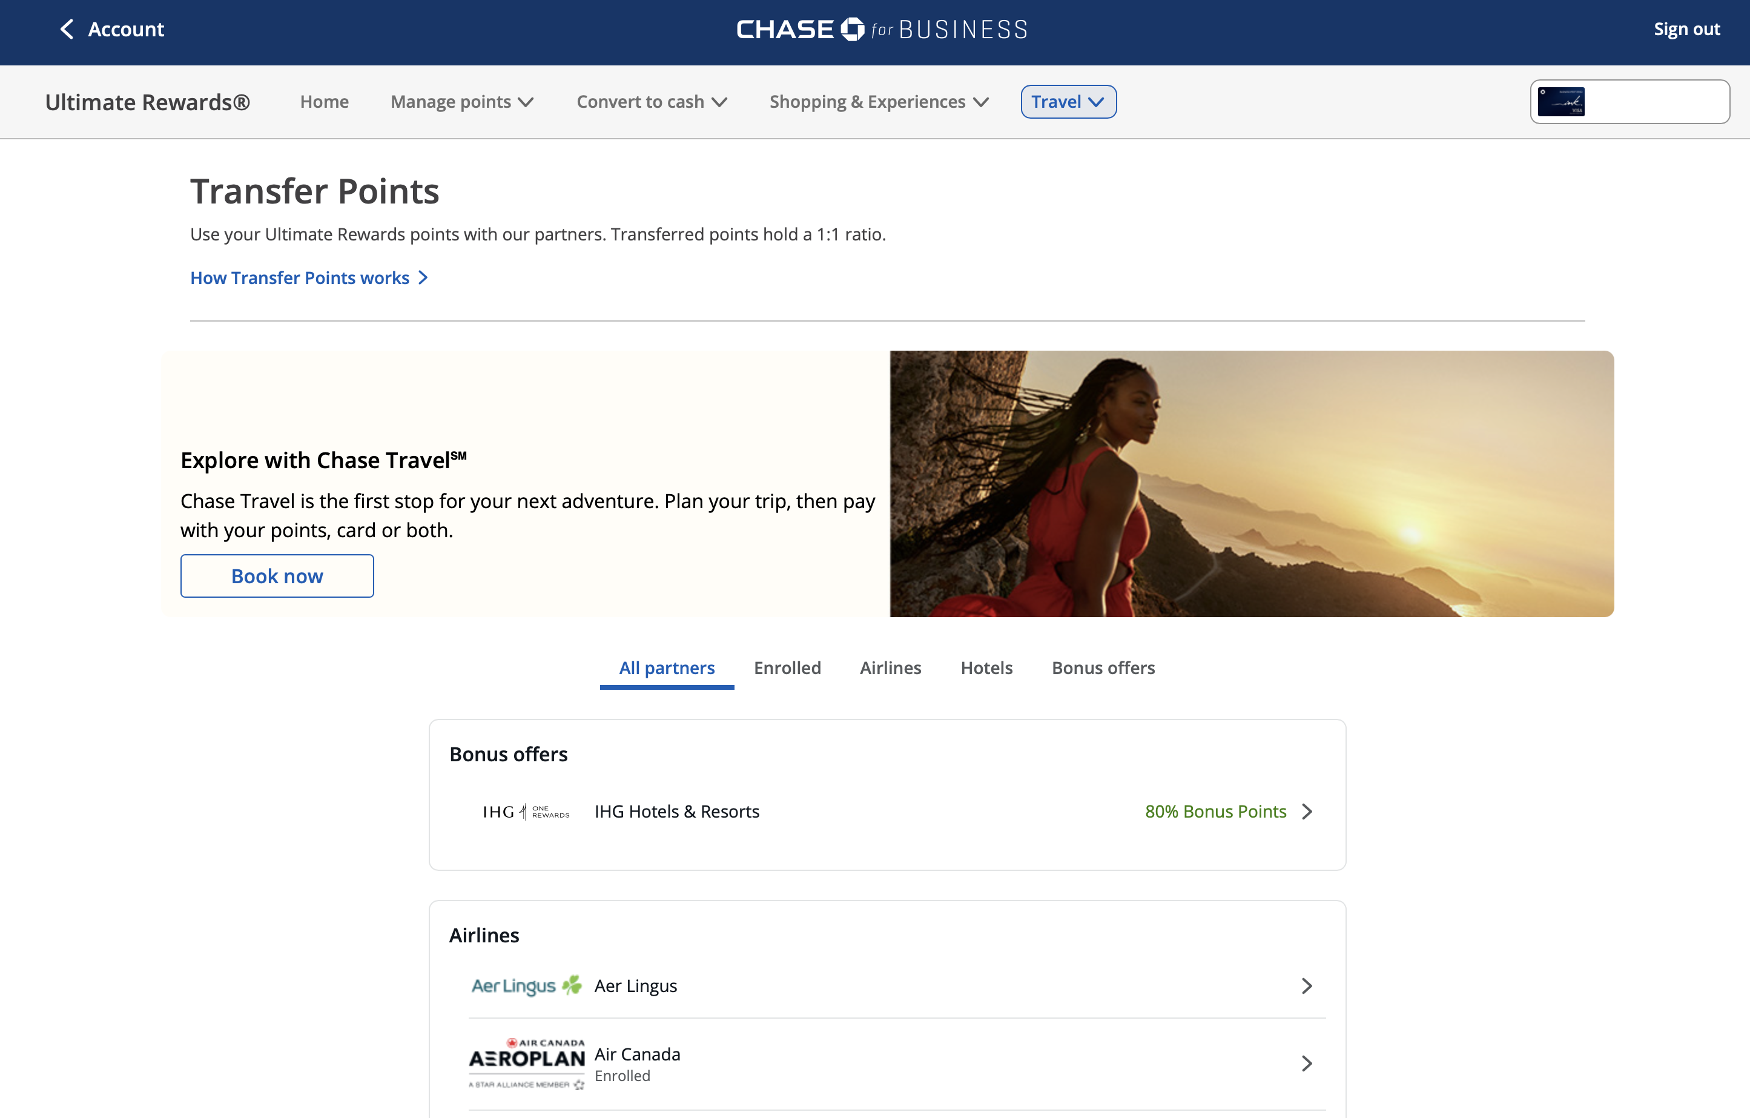Screen dimensions: 1750x1118
Task: Open the IHG One Rewards logo
Action: (x=526, y=811)
